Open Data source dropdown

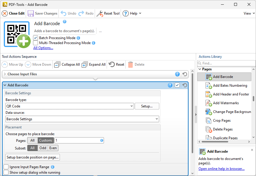pos(82,119)
